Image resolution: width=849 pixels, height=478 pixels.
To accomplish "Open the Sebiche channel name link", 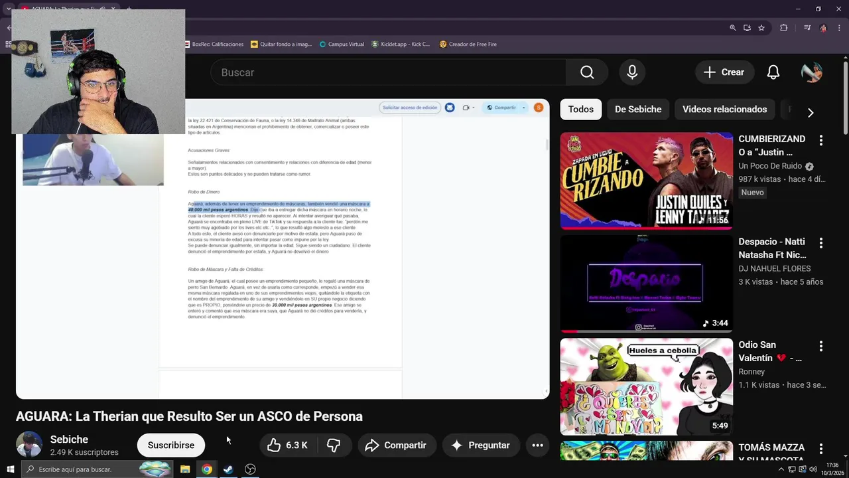I will tap(69, 439).
